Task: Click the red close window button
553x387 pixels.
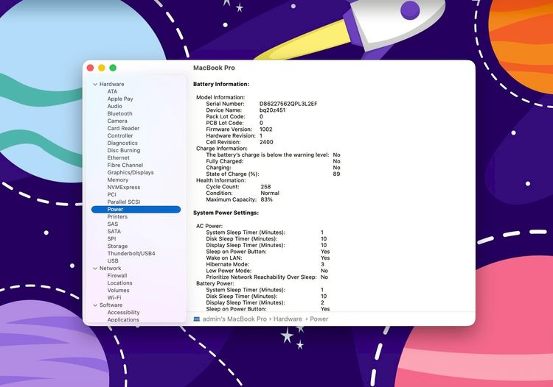Action: [x=91, y=68]
